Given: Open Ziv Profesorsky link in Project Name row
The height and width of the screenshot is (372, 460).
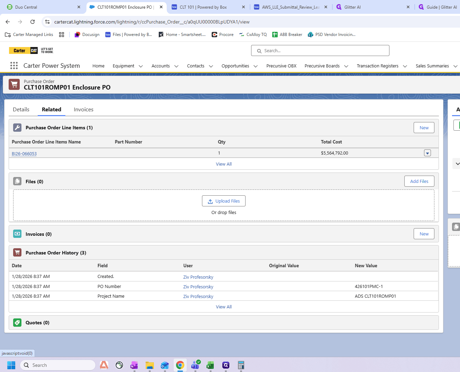Looking at the screenshot, I should pyautogui.click(x=198, y=297).
